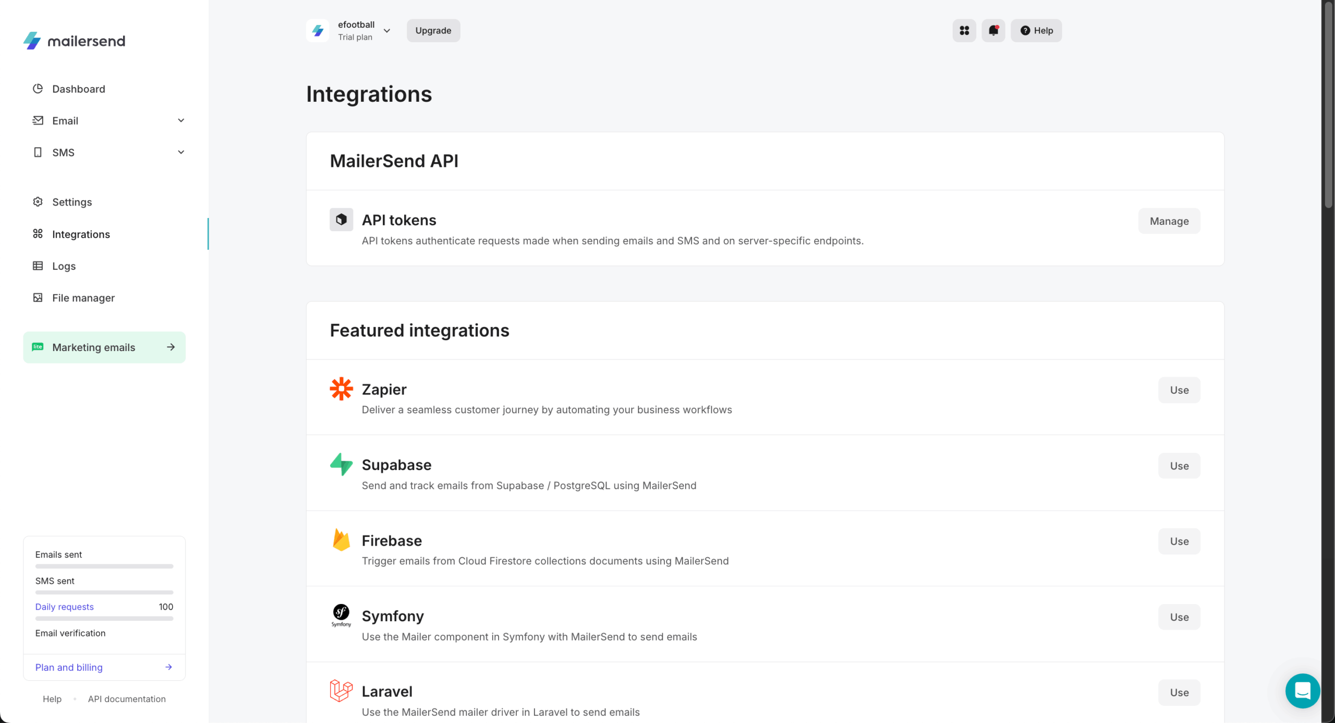Screen dimensions: 1335x723
Task: Click the Zapier logo icon
Action: coord(341,389)
